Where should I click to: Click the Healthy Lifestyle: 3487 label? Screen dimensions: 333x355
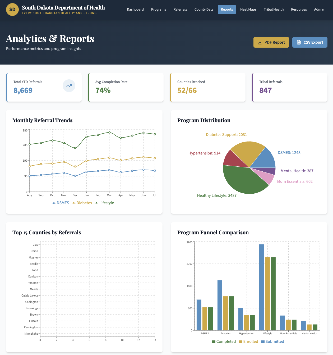point(217,195)
